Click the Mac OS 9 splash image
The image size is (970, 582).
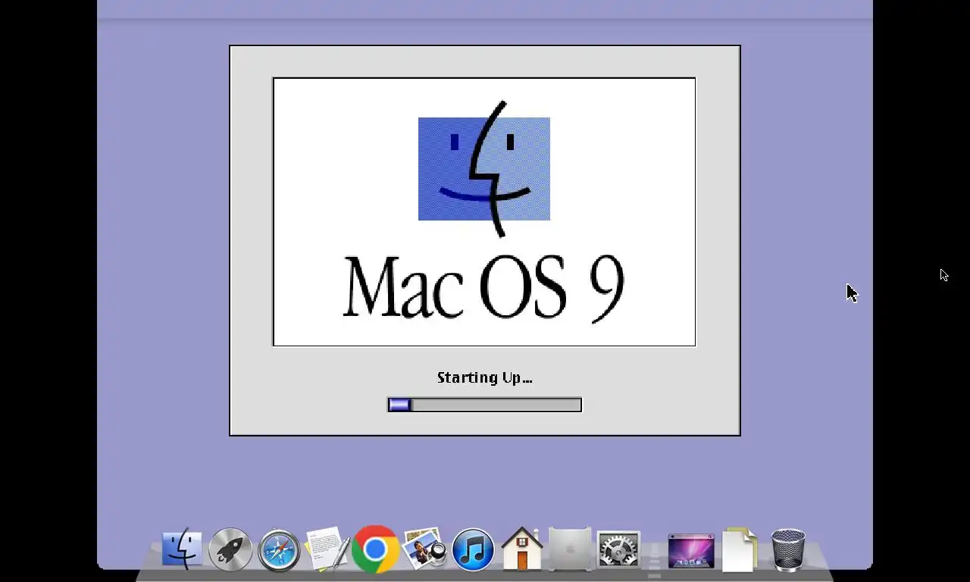484,211
